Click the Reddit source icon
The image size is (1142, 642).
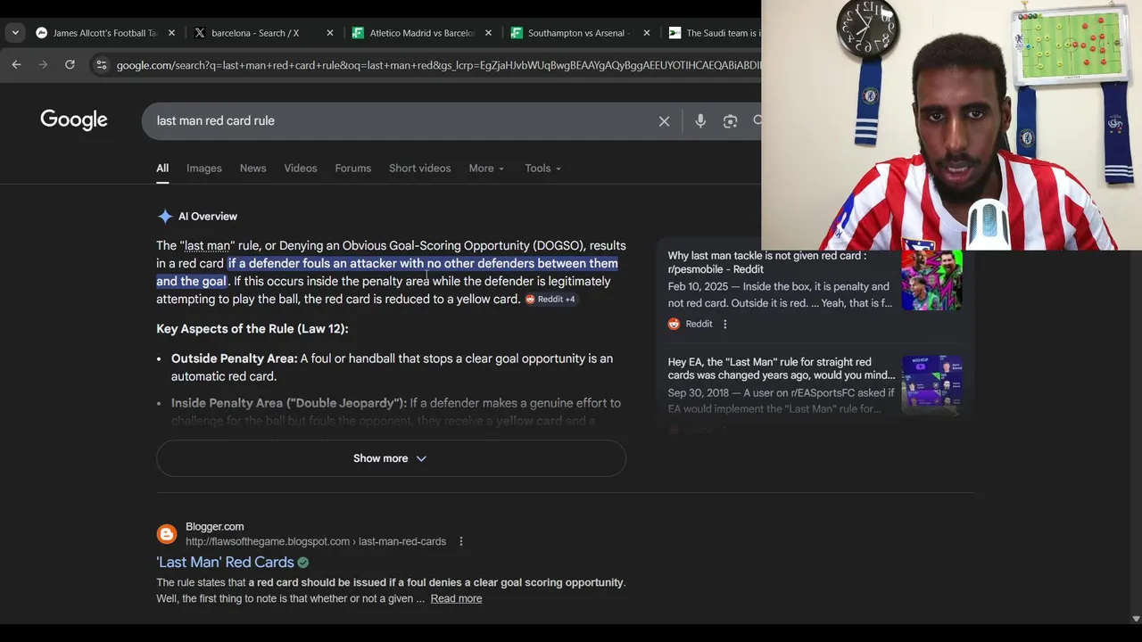(x=674, y=324)
